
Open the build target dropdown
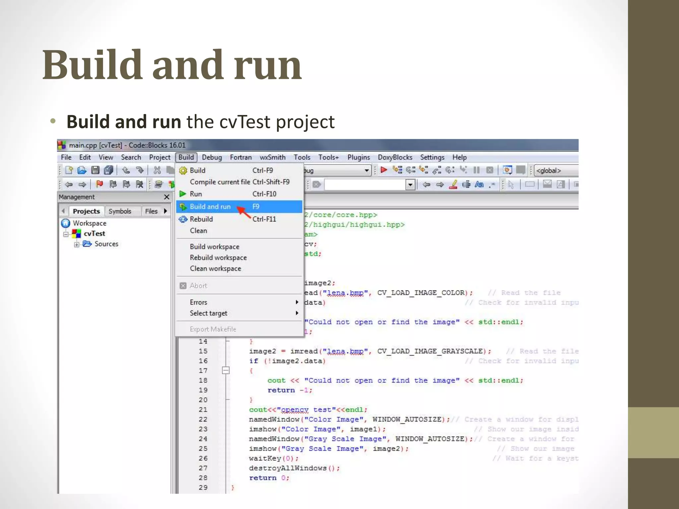(366, 170)
